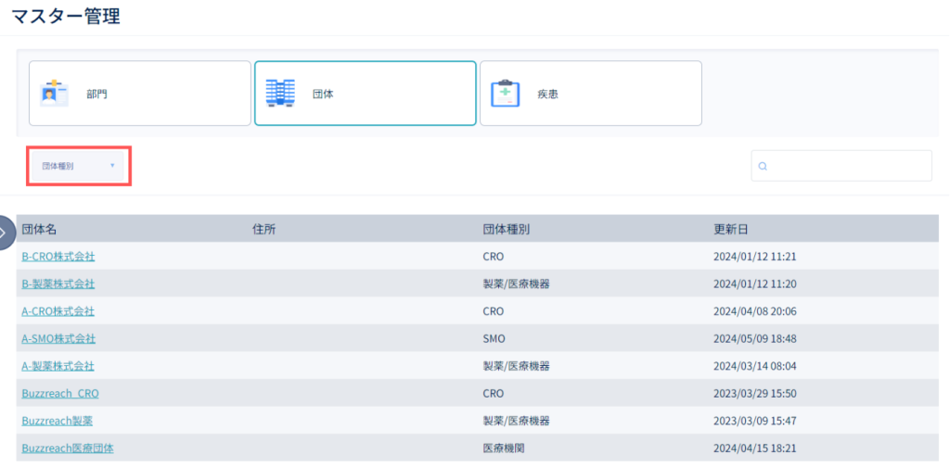Open the B-CRO株式会社 link
The image size is (950, 467).
[x=58, y=257]
